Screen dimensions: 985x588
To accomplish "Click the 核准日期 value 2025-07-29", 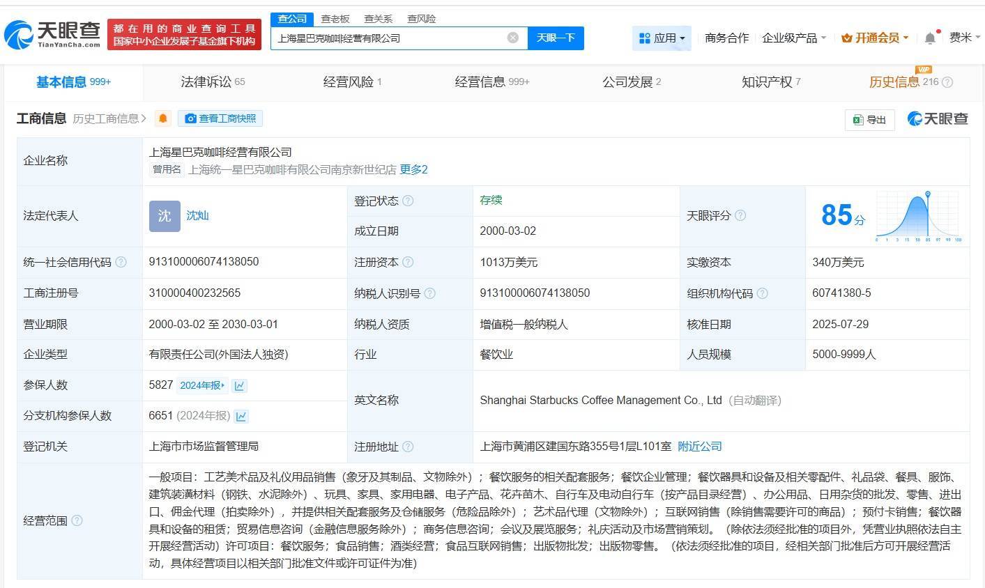I will (841, 324).
